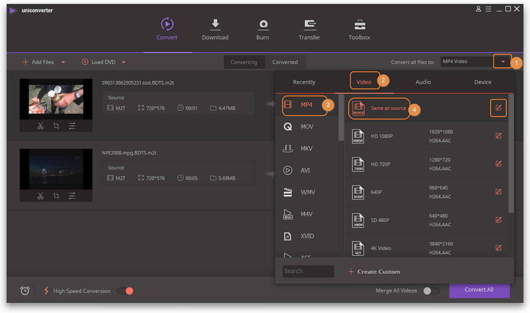Open the schedule alarm clock icon
This screenshot has width=530, height=313.
point(25,291)
